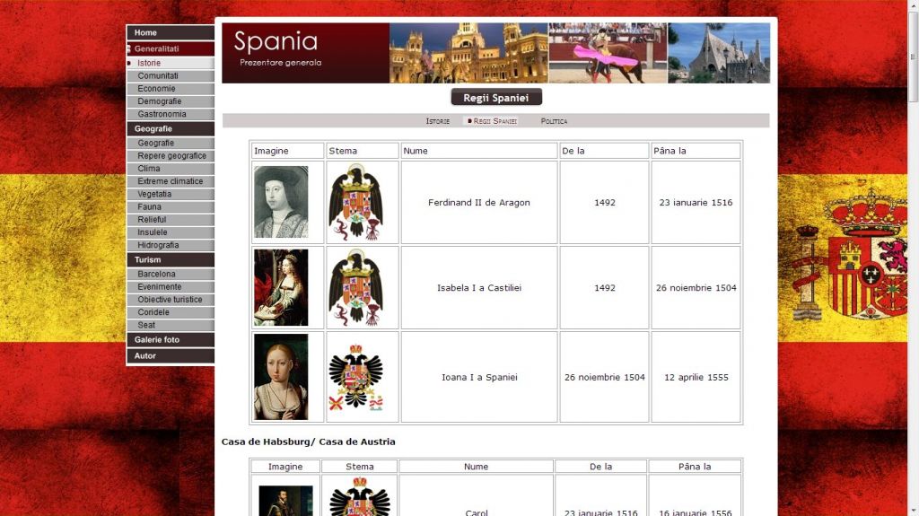Screen dimensions: 919x516
Task: Click Isabela I a Castiliei portrait
Action: [281, 287]
